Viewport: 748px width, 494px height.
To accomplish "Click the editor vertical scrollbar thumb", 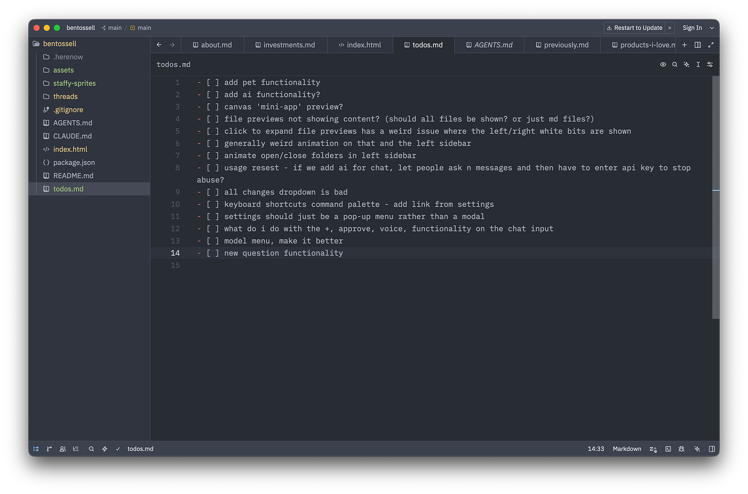I will coord(716,198).
